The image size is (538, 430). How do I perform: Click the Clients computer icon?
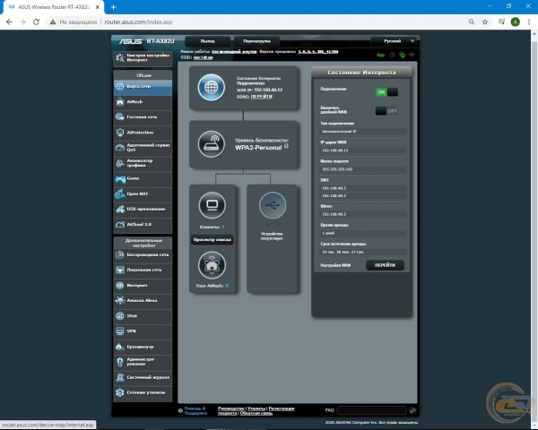click(212, 205)
